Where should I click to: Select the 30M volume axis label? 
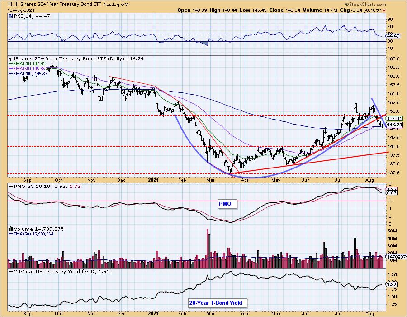click(x=392, y=245)
